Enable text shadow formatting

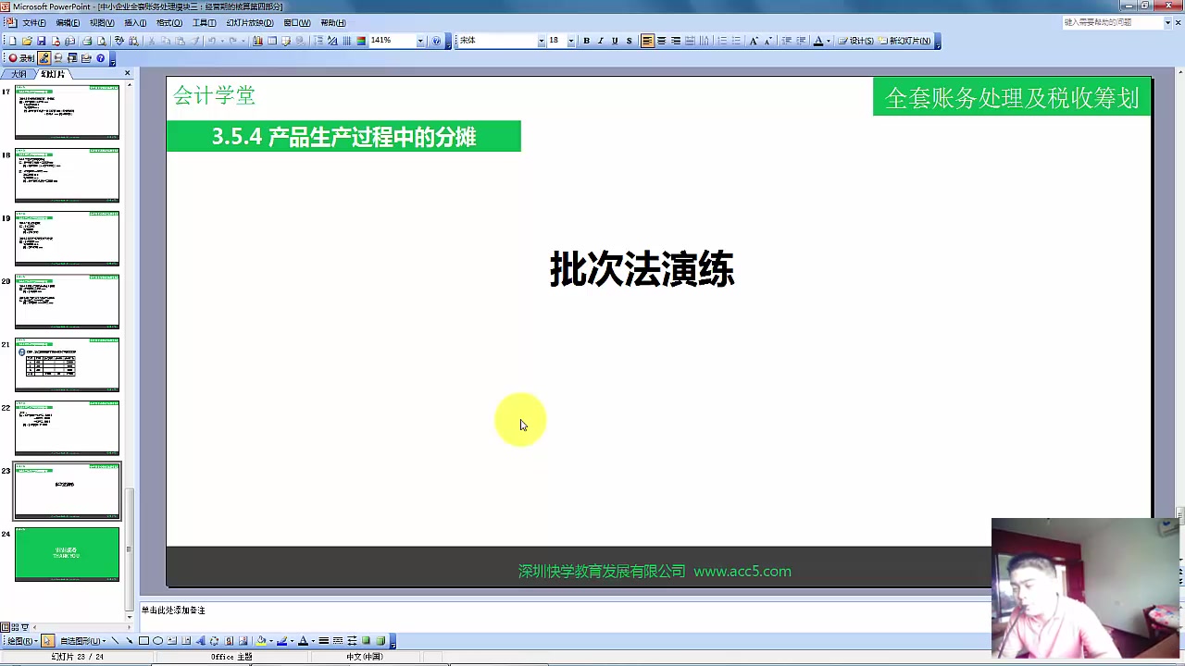tap(628, 40)
